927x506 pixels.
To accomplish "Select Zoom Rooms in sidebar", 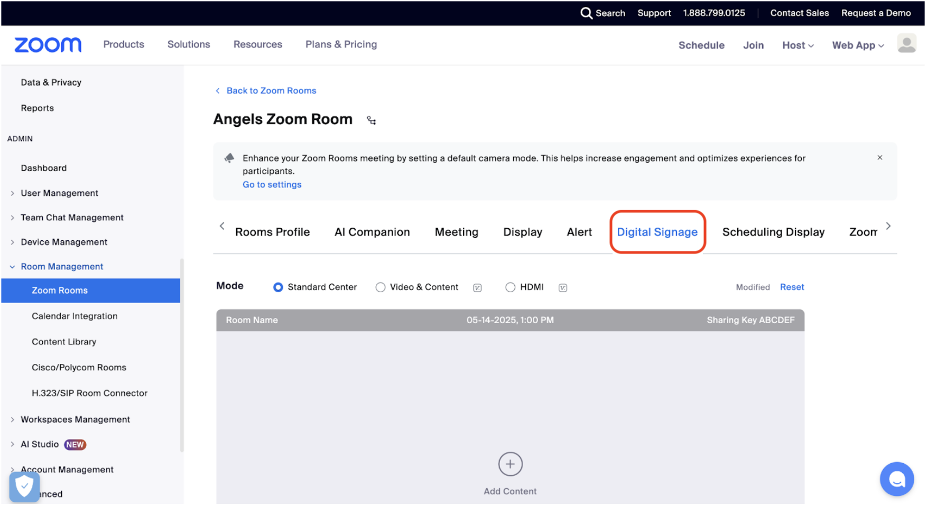I will [91, 291].
